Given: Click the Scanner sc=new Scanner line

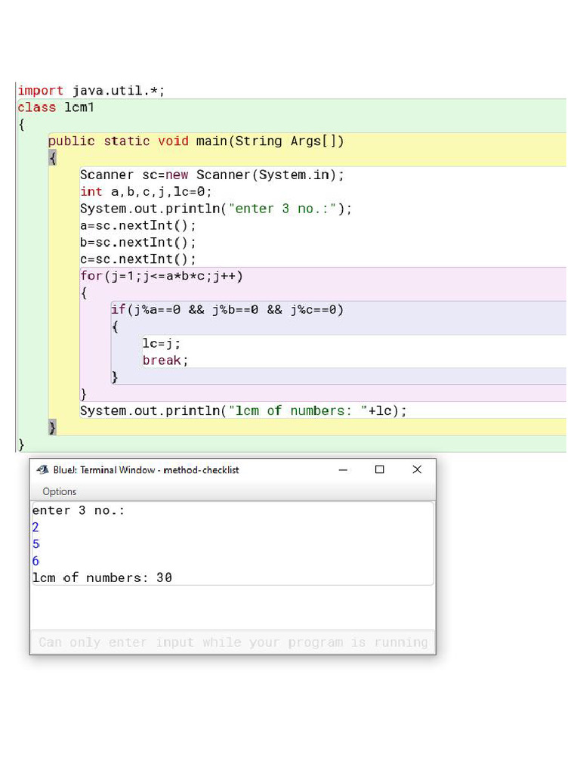Looking at the screenshot, I should (x=212, y=175).
